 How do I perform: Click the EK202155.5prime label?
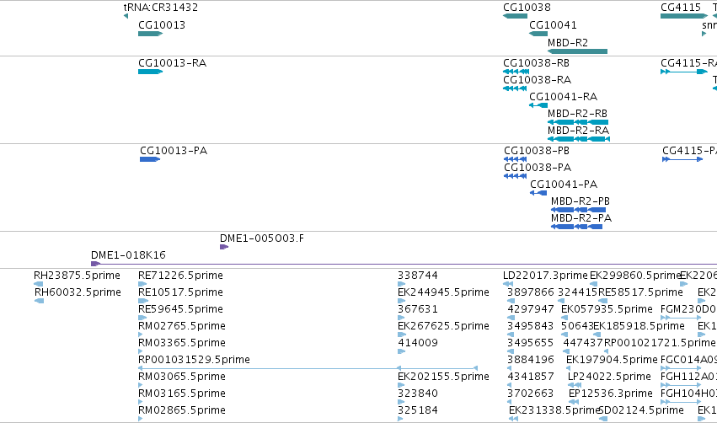click(x=443, y=377)
